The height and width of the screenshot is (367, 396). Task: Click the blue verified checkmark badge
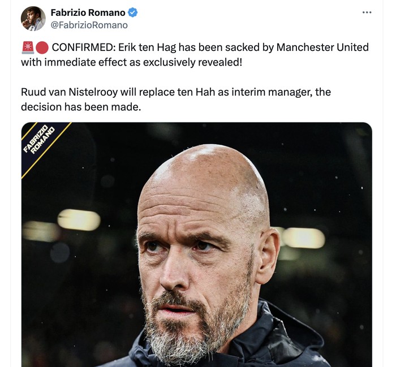[133, 12]
